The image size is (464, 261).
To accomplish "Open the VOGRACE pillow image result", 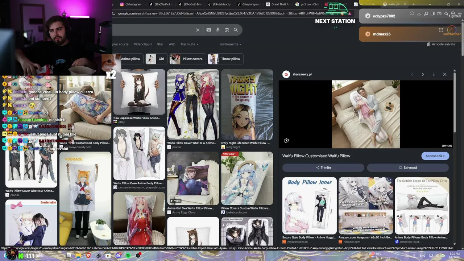I will tap(85, 199).
